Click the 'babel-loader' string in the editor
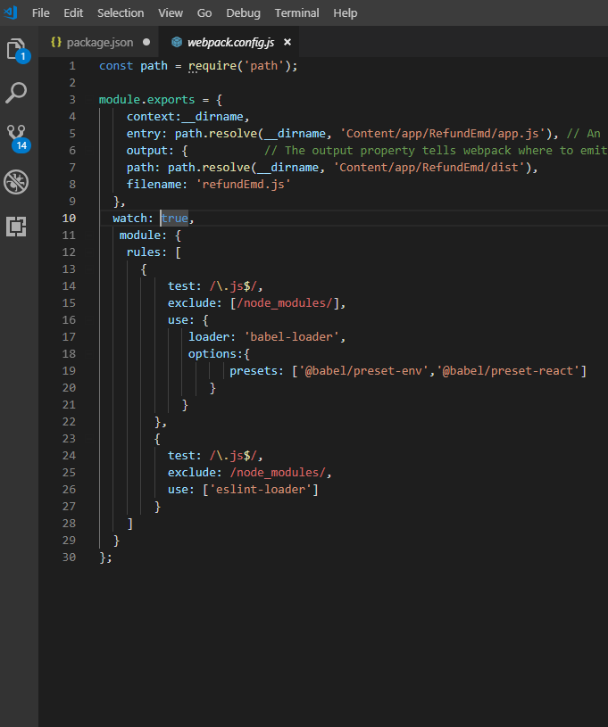The width and height of the screenshot is (608, 727). (291, 337)
